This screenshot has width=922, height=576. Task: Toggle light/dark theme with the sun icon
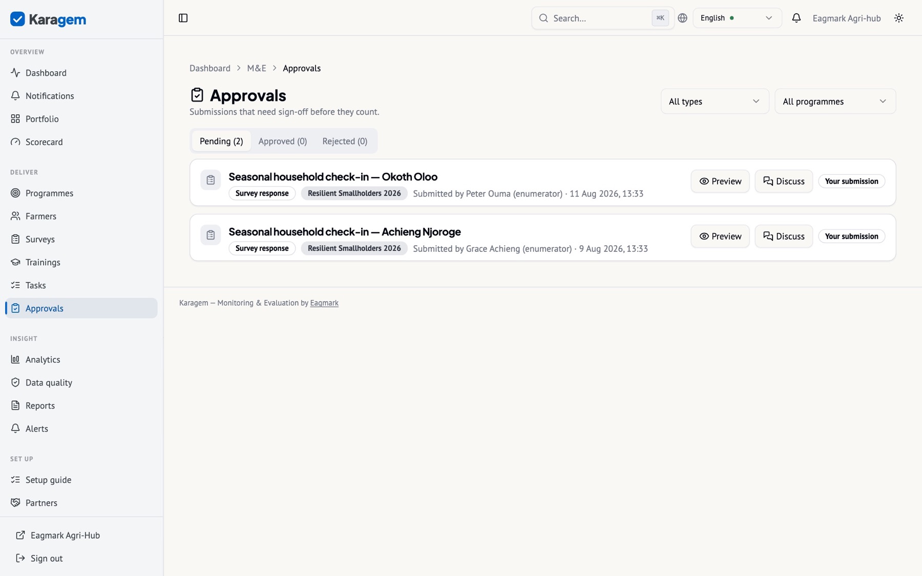(899, 18)
